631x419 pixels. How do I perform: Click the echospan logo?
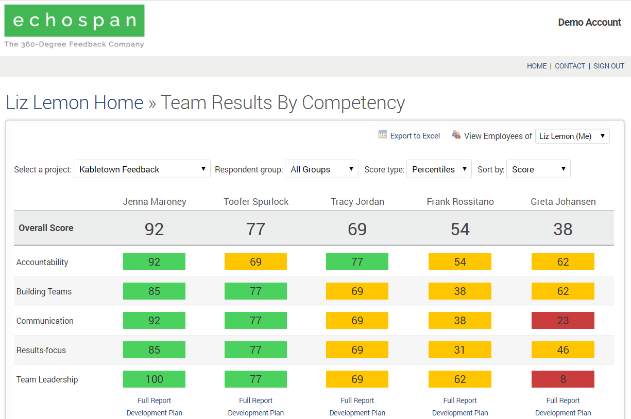click(74, 27)
